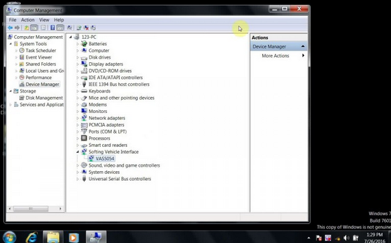Collapse the Device Manager actions header
The width and height of the screenshot is (391, 243).
pos(303,46)
